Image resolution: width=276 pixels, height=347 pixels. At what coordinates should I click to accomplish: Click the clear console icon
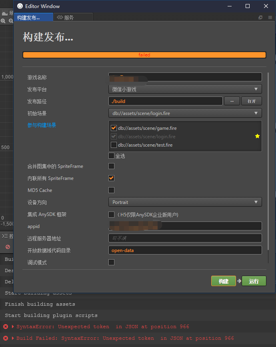coord(8,247)
